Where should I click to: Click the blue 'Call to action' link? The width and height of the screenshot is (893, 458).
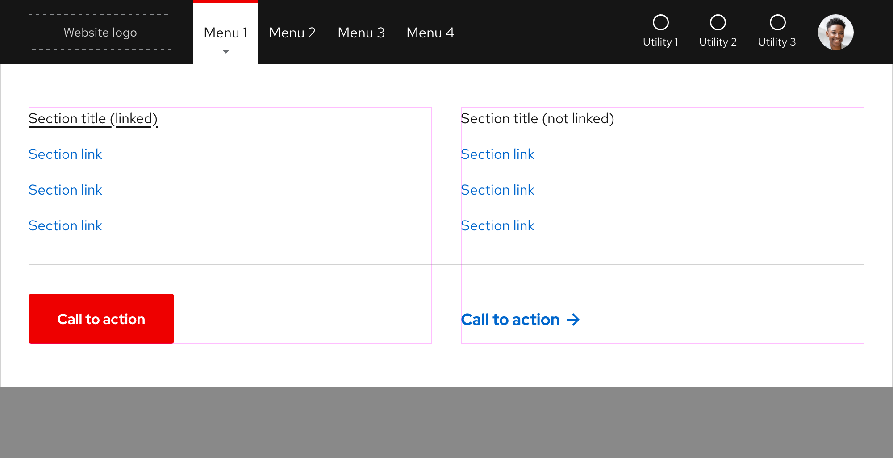coord(510,320)
